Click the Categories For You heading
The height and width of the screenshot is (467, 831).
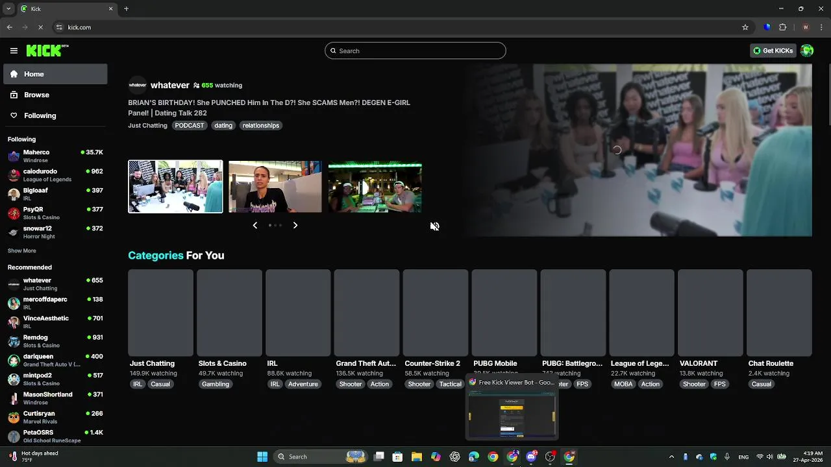[x=176, y=256]
